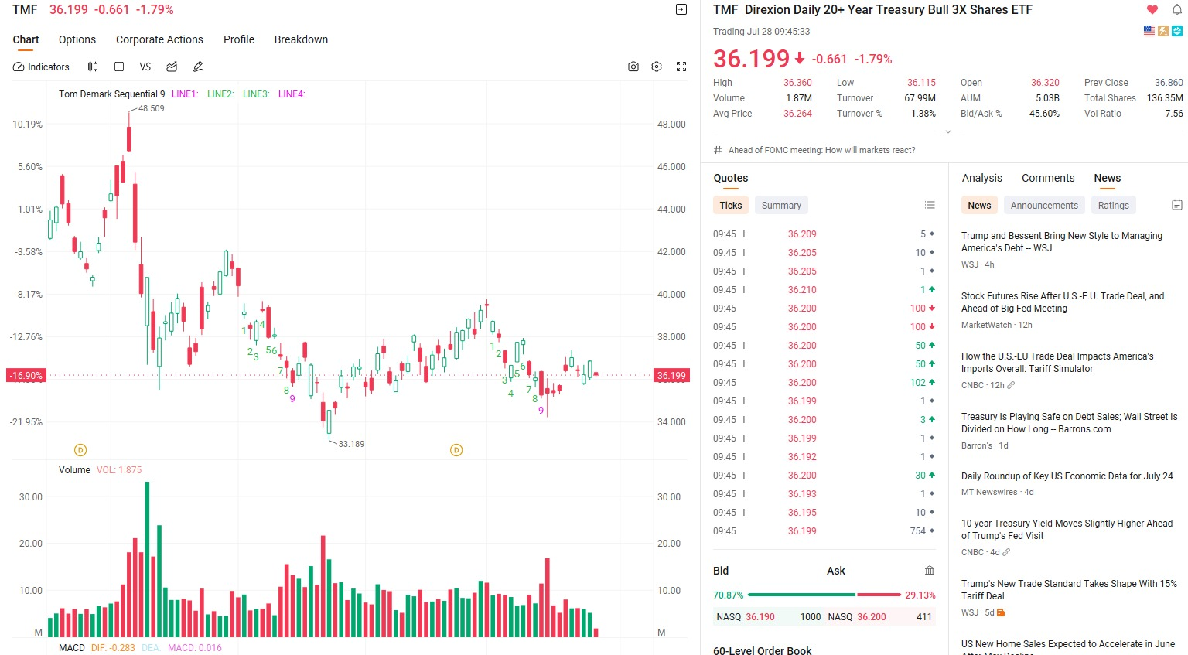
Task: Select the News sub-filter pill
Action: [x=979, y=205]
